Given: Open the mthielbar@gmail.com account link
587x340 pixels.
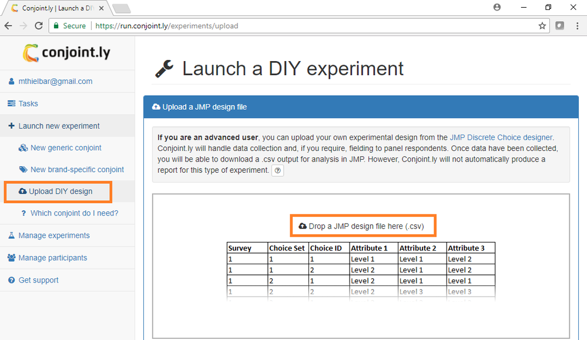Looking at the screenshot, I should click(55, 81).
